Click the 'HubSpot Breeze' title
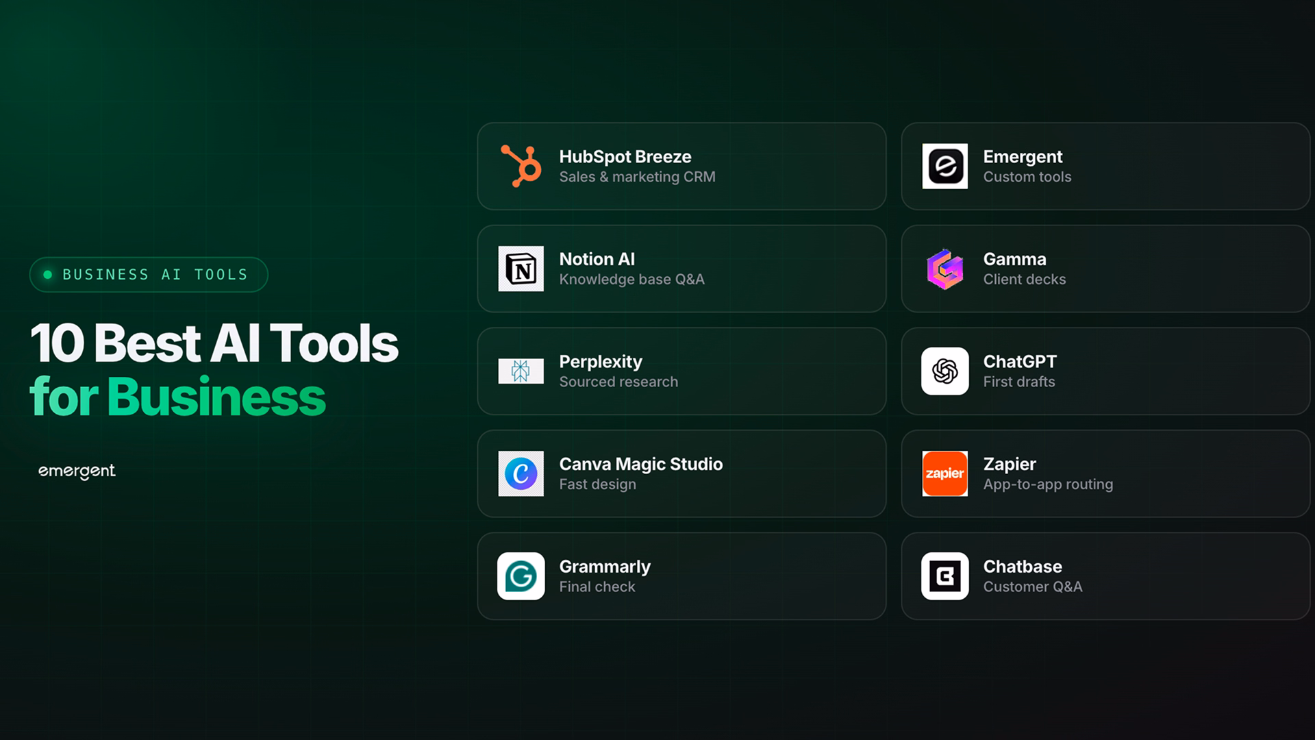This screenshot has width=1315, height=740. click(x=625, y=157)
